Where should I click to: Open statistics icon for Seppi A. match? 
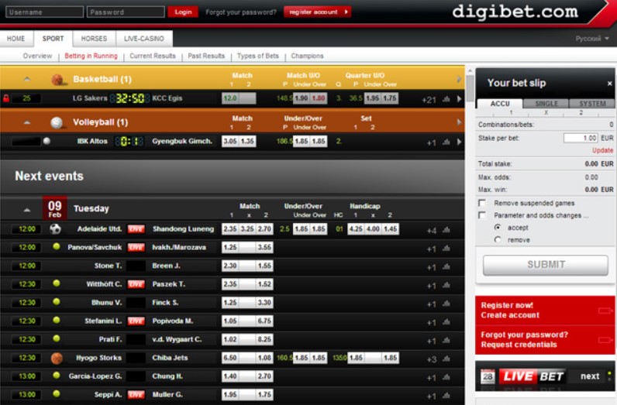click(446, 395)
